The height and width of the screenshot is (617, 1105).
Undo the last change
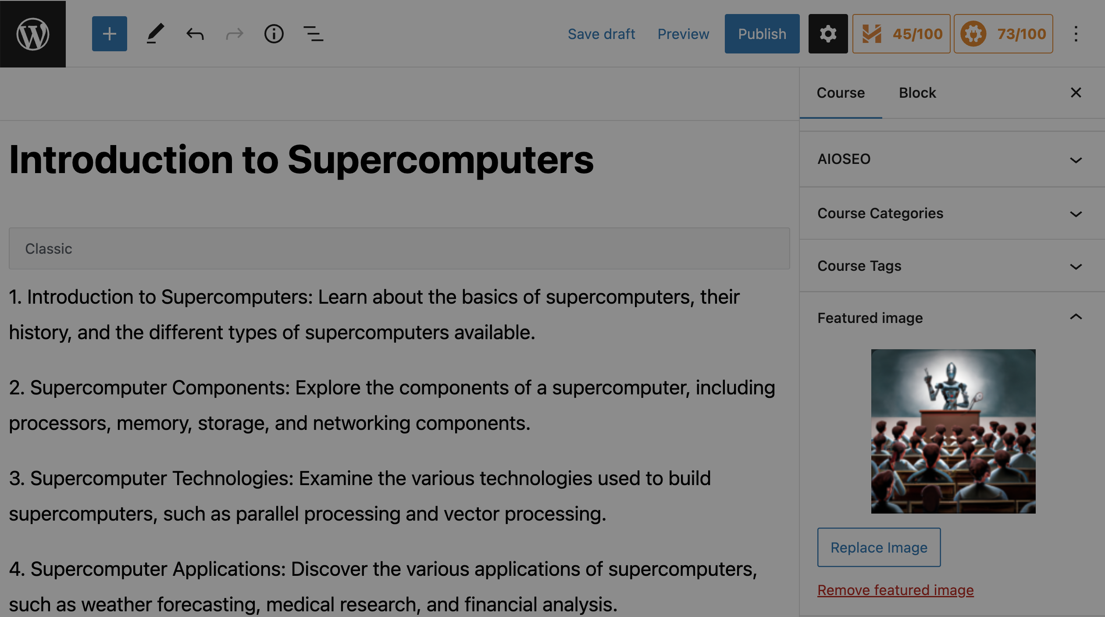pos(195,34)
